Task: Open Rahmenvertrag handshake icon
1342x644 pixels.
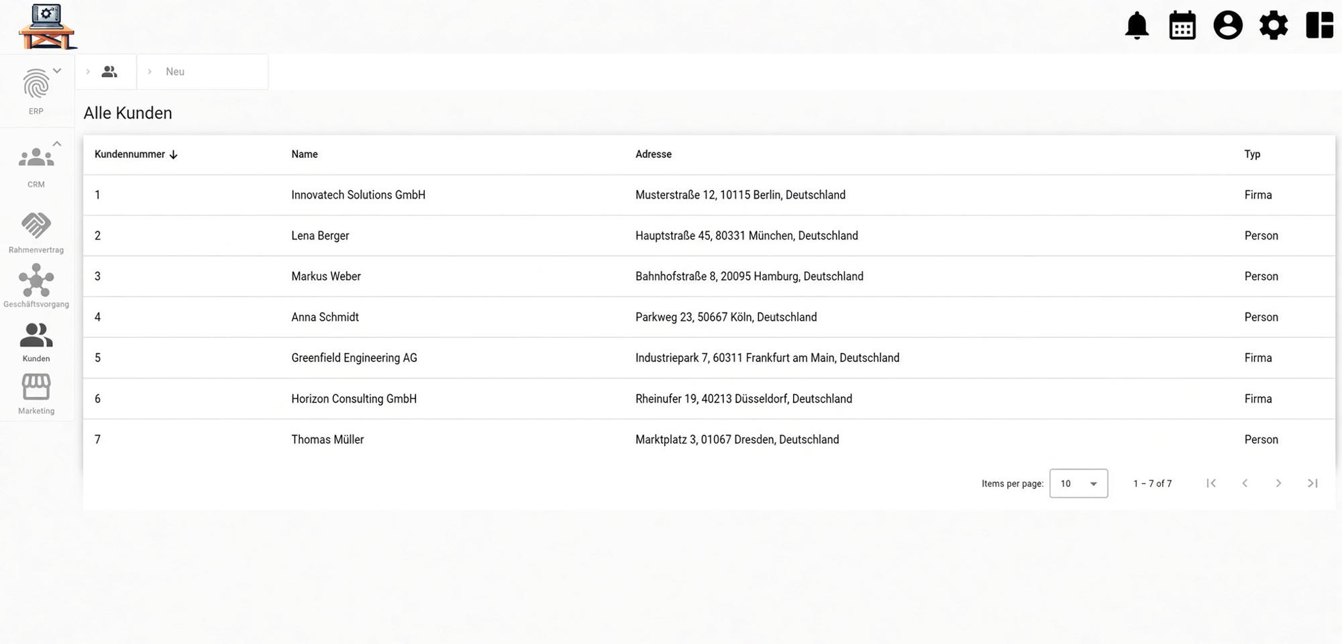Action: [36, 225]
